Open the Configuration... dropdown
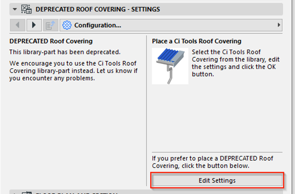 [171, 25]
